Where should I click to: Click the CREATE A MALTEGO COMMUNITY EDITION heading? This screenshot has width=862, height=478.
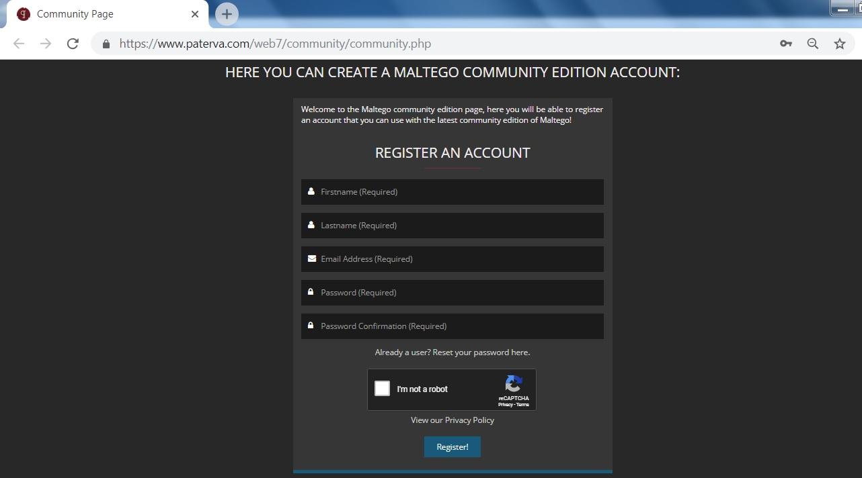453,73
